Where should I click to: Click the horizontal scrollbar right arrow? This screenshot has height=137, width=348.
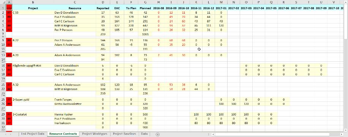coord(342,134)
